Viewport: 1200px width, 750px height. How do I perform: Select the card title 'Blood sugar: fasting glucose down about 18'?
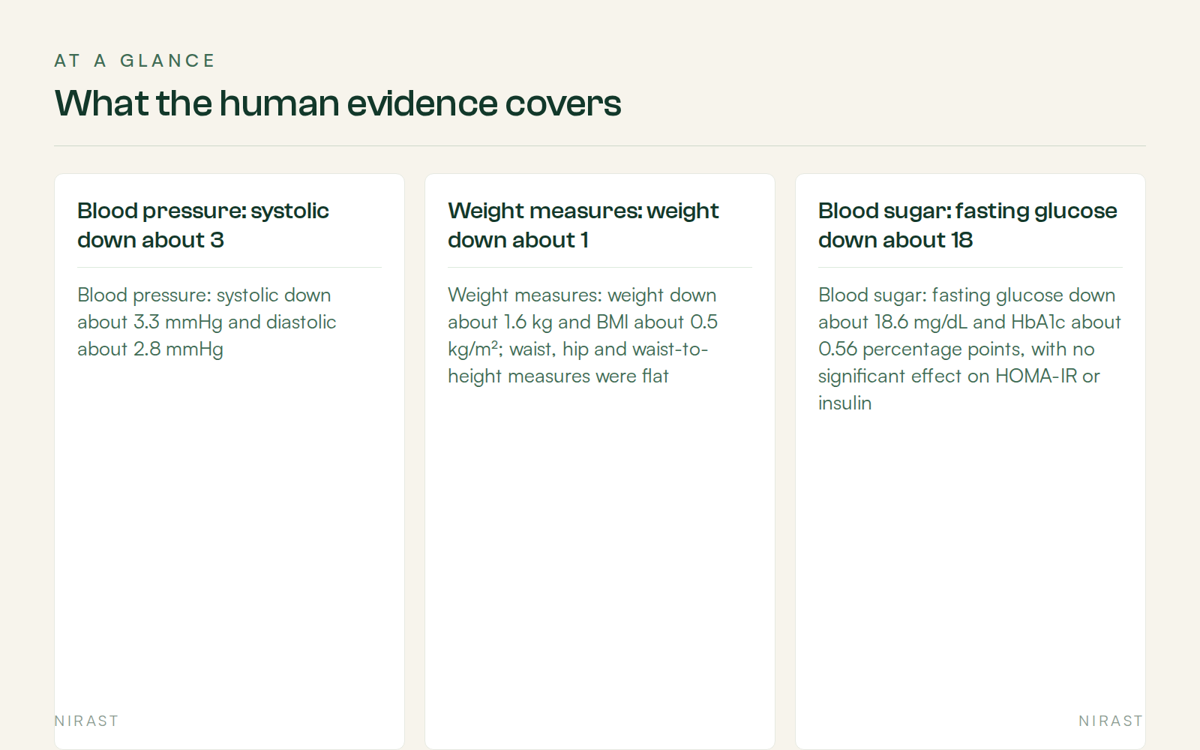[967, 225]
